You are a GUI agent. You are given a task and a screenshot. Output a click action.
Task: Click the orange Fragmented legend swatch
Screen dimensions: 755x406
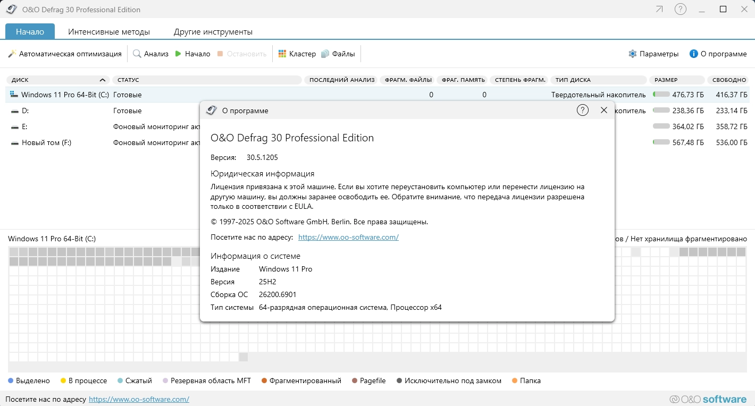[x=264, y=380]
